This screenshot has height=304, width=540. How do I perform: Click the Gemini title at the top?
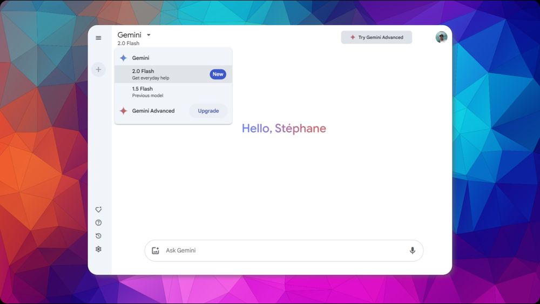pyautogui.click(x=130, y=35)
